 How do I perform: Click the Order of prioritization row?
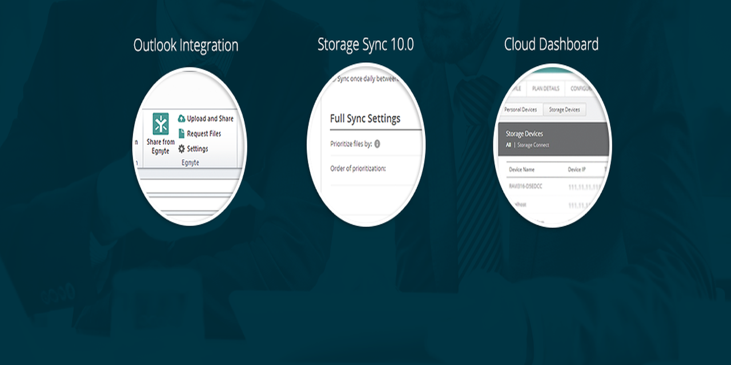tap(358, 169)
